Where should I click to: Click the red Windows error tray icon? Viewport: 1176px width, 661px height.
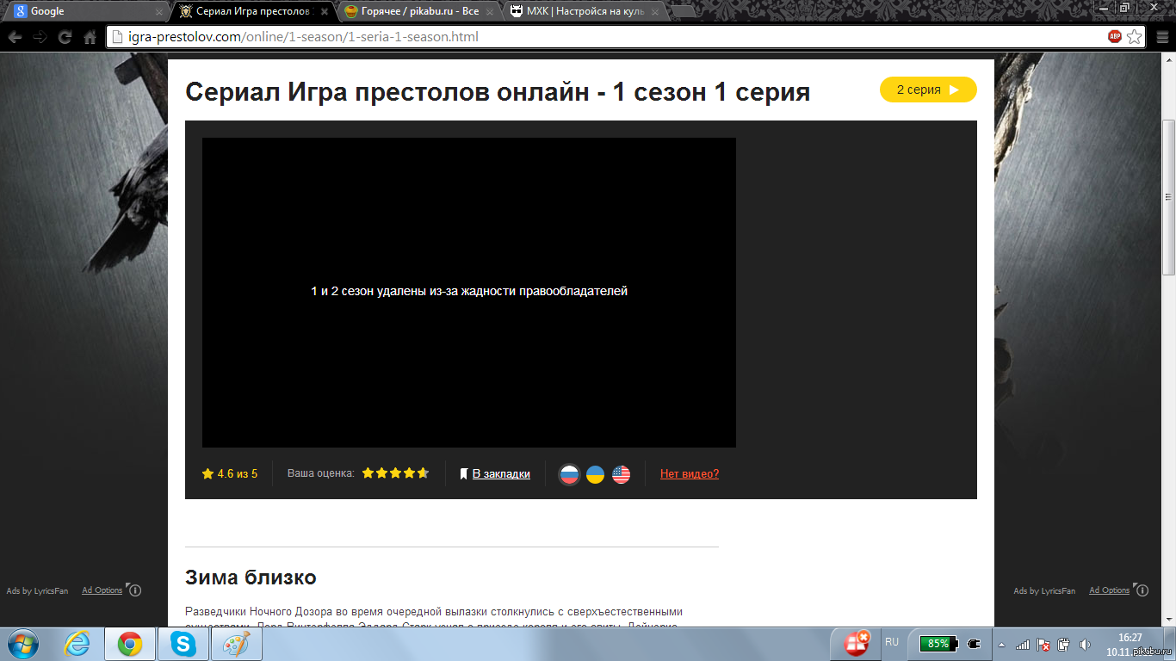[x=857, y=643]
